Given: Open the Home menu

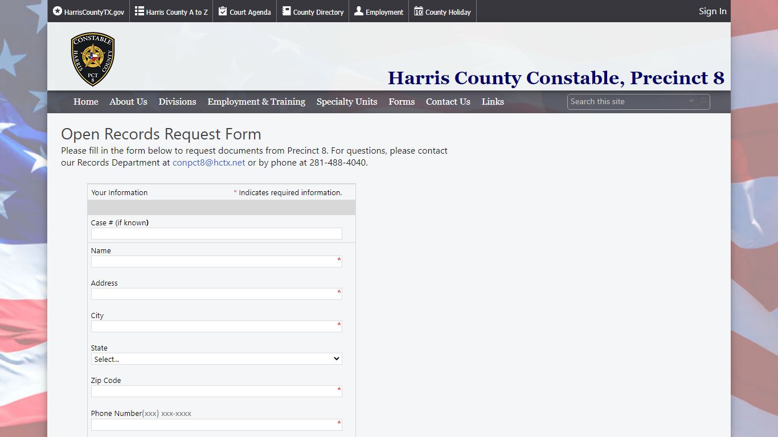Looking at the screenshot, I should [x=86, y=102].
